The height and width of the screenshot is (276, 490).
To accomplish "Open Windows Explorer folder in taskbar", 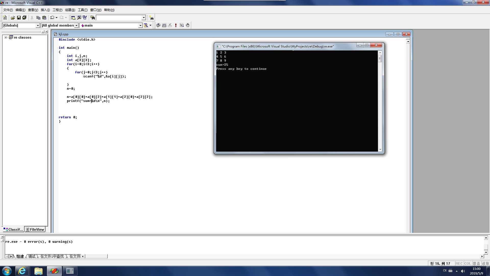I will 38,271.
